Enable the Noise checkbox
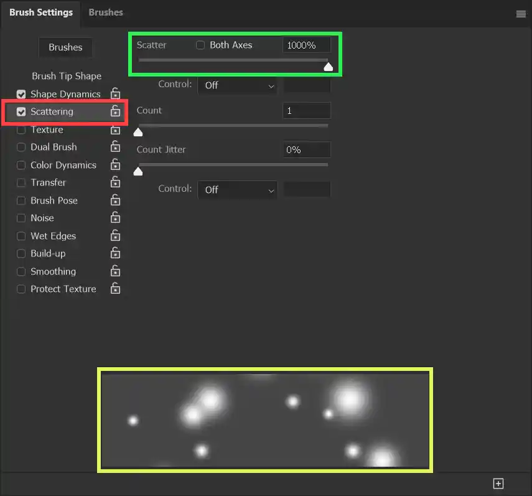 click(21, 218)
